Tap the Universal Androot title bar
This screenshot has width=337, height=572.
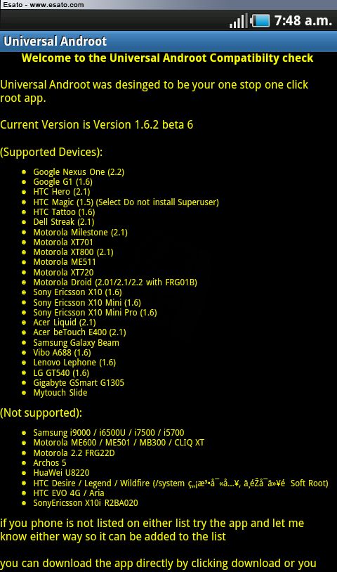[168, 41]
